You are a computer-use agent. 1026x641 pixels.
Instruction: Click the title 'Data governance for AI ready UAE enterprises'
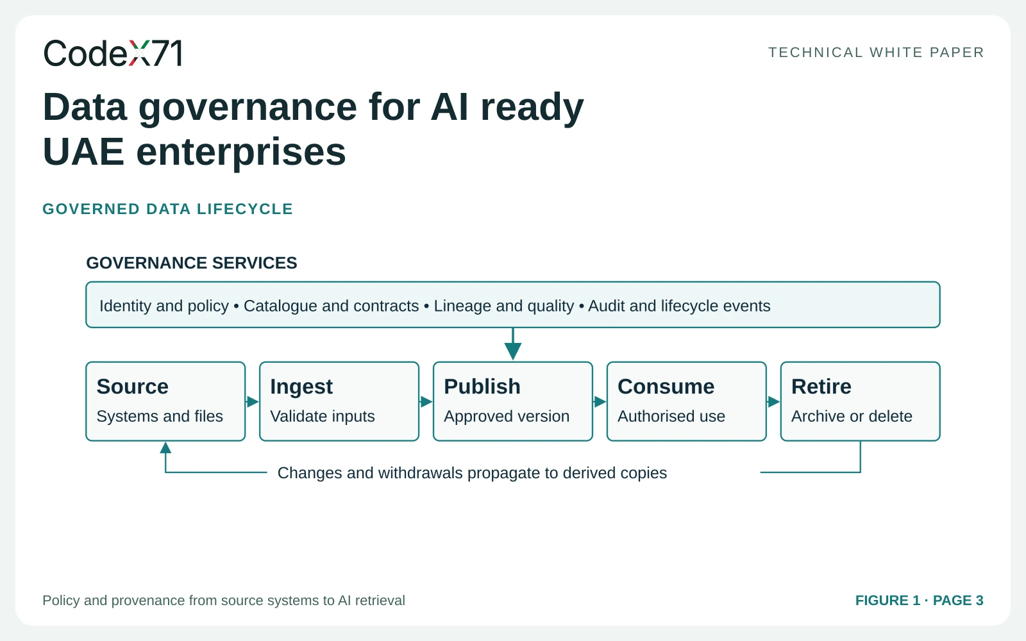click(314, 129)
